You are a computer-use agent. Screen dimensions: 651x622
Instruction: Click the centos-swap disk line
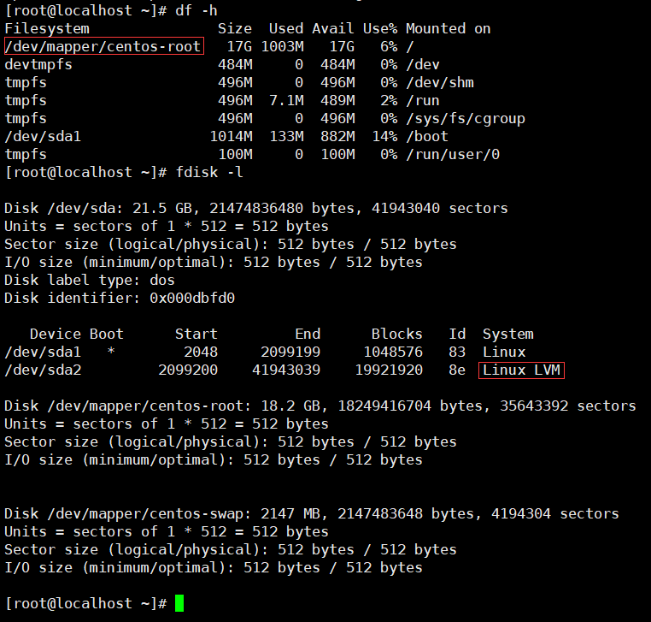point(311,514)
